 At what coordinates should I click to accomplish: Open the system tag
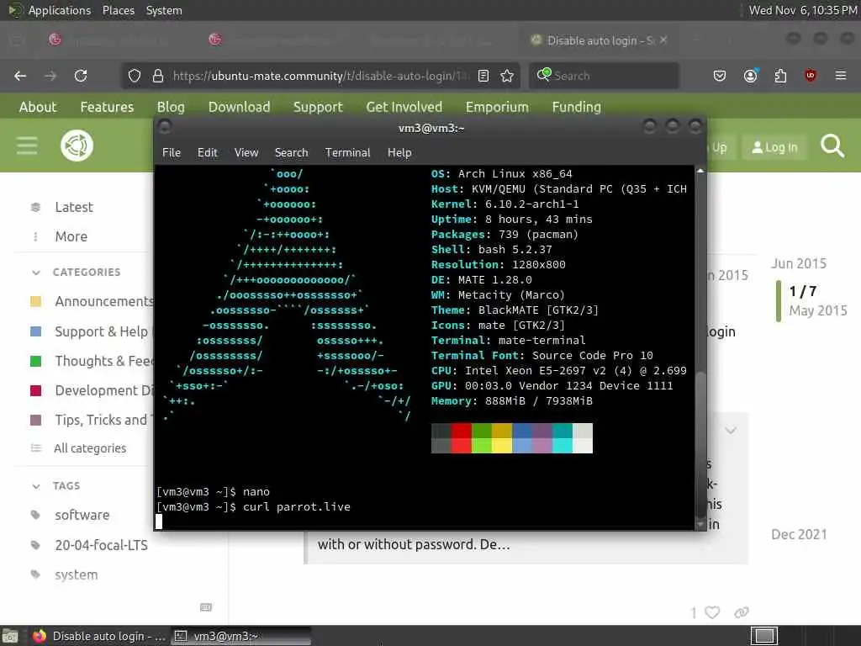point(76,575)
